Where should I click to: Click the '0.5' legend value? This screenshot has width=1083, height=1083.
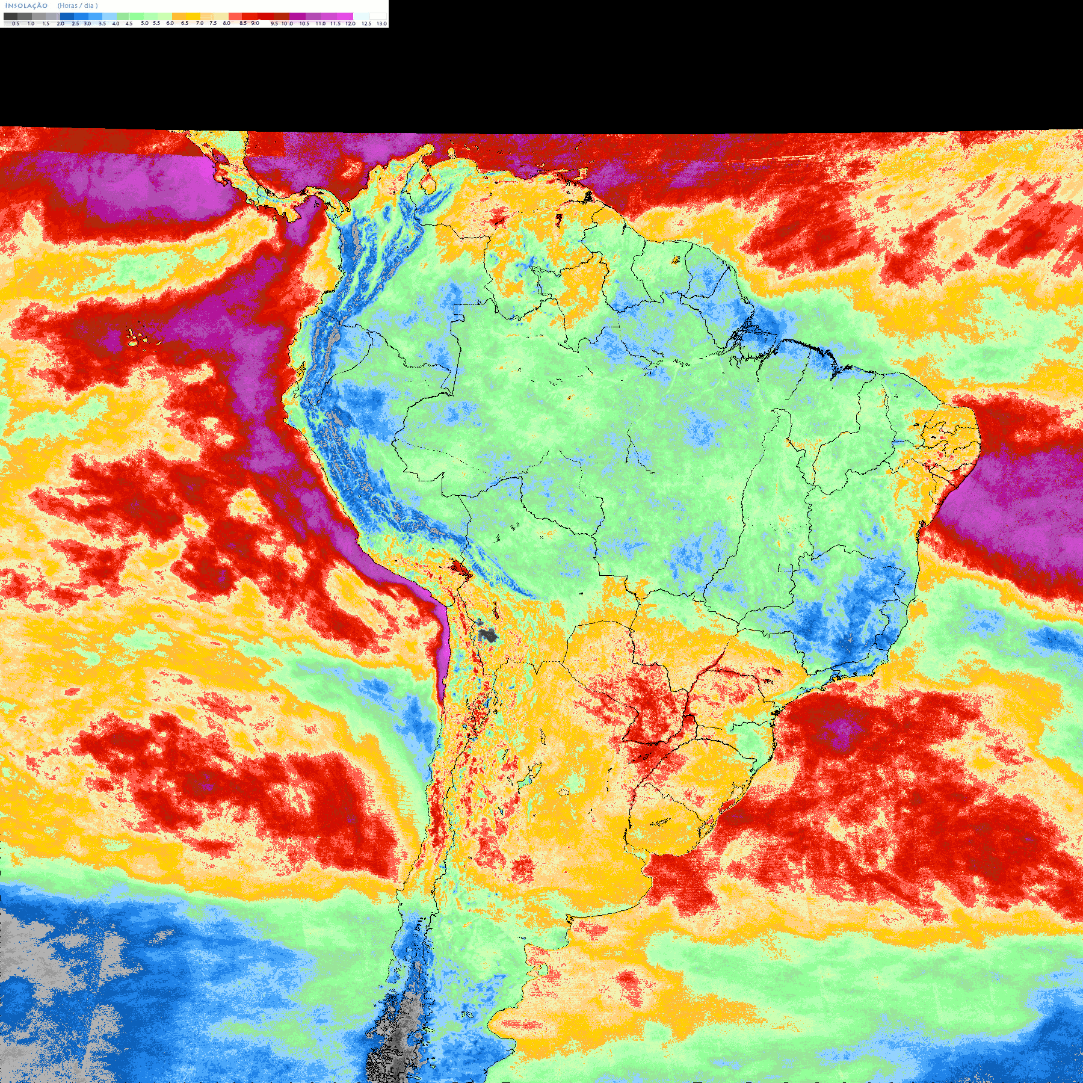pyautogui.click(x=16, y=23)
